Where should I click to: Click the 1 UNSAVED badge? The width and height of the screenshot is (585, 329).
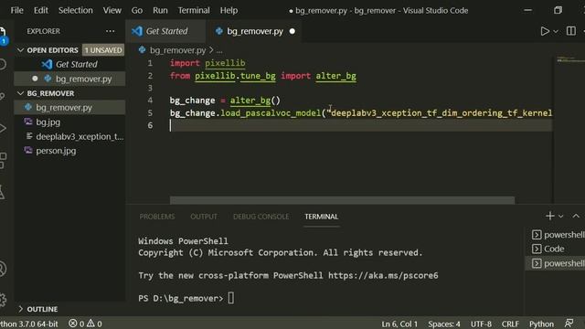pos(103,50)
